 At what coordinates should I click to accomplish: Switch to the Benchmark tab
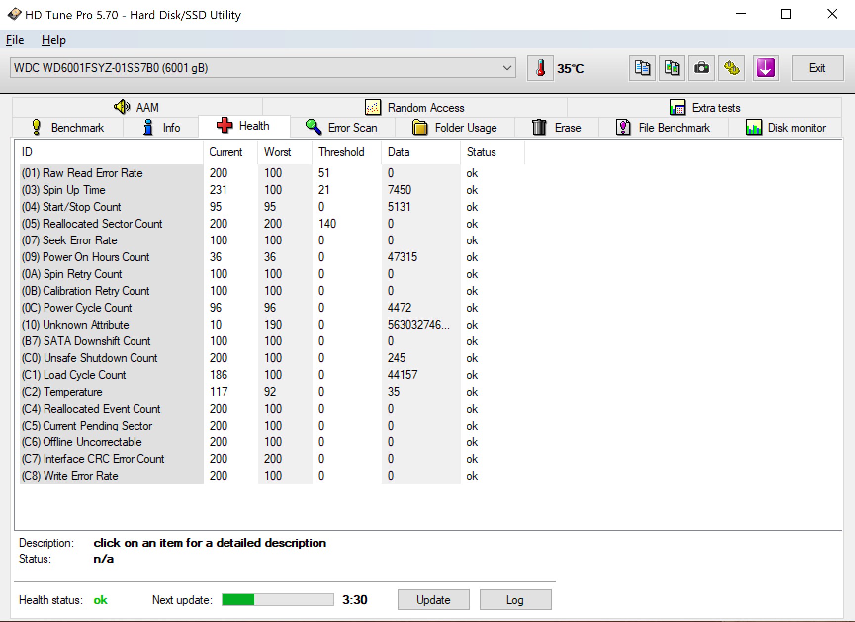67,127
